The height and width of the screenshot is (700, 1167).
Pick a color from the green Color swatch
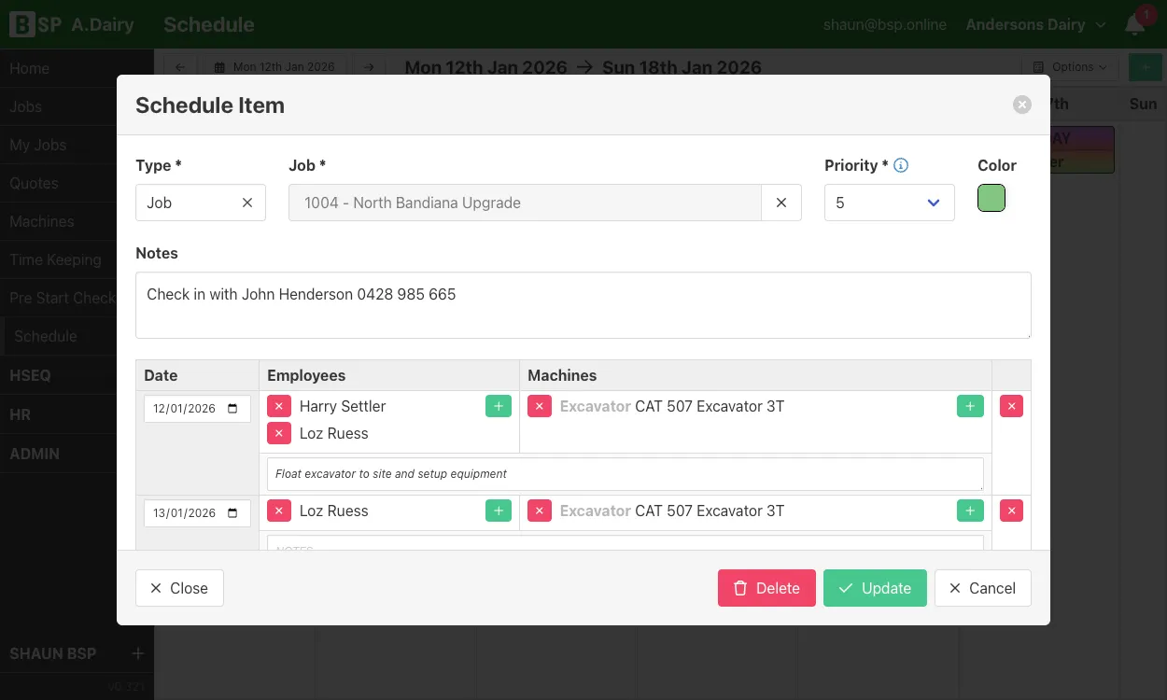[991, 198]
